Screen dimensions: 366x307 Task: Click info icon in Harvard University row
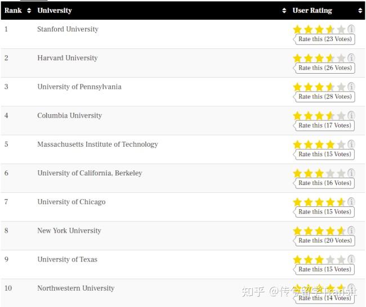[351, 57]
